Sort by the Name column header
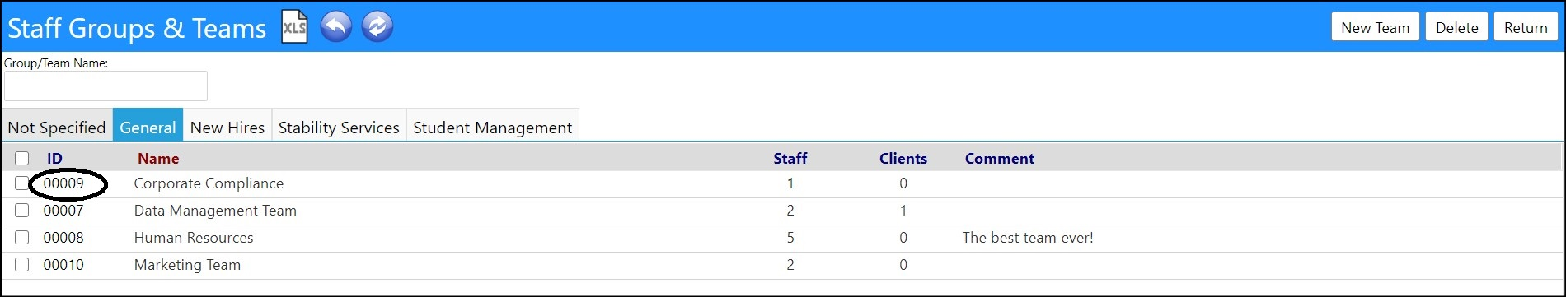This screenshot has height=297, width=1566. 158,159
